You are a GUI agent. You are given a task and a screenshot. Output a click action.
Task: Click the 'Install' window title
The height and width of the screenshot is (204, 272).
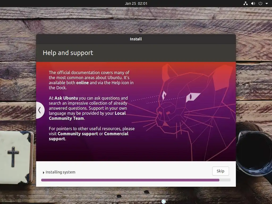[x=136, y=39]
